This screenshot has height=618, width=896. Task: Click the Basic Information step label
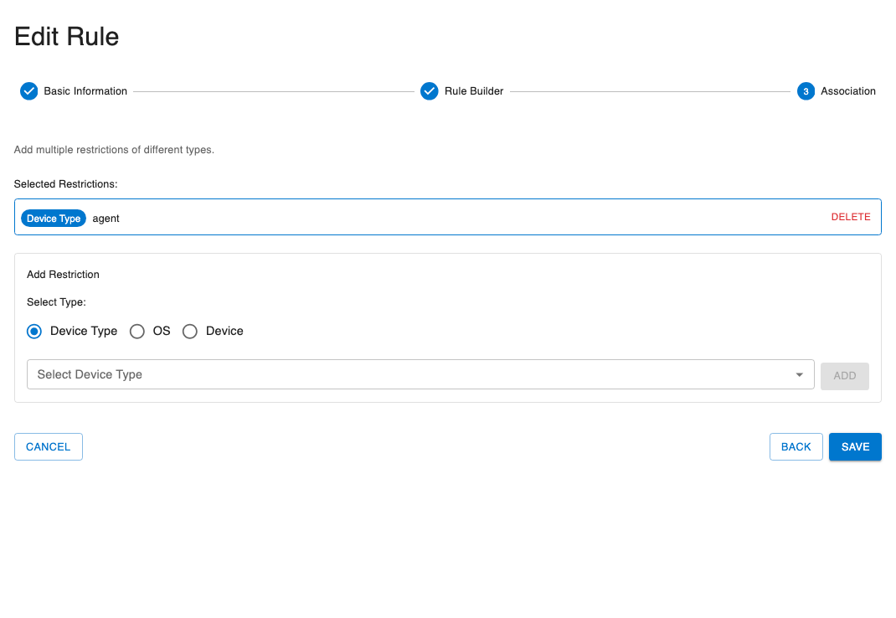coord(85,90)
